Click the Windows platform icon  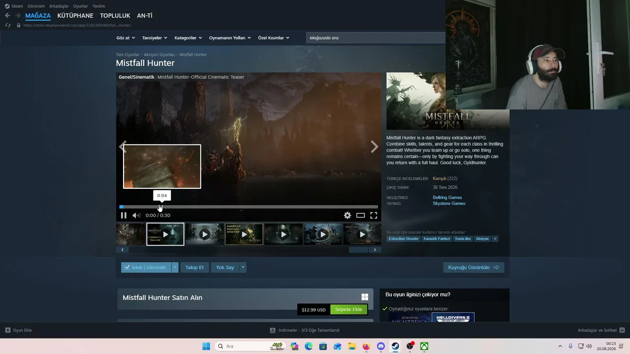point(365,297)
